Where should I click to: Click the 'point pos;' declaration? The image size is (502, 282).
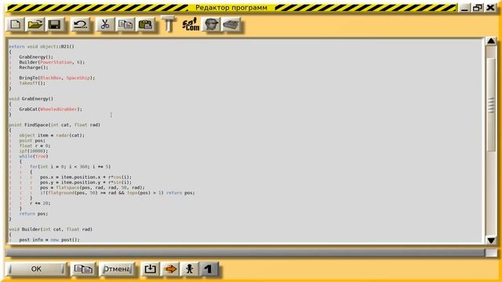click(x=32, y=140)
